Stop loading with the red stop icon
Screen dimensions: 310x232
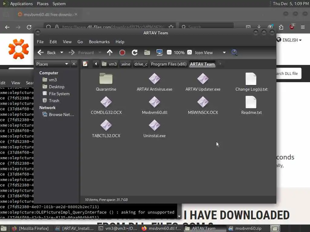click(122, 53)
